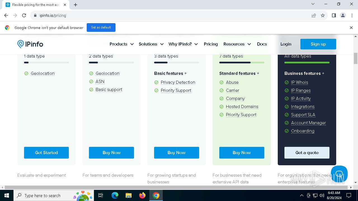Open the Docs page
Viewport: 358px width, 201px height.
pos(262,44)
